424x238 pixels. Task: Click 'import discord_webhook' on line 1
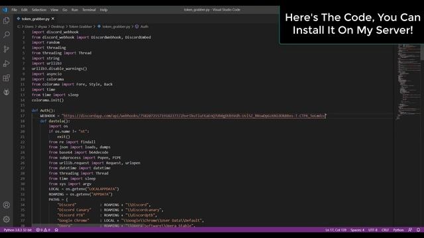point(55,32)
